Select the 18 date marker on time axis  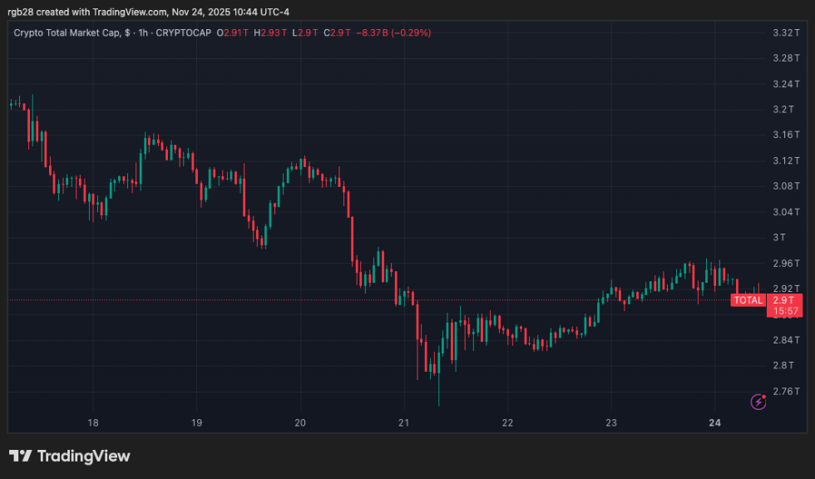pyautogui.click(x=93, y=423)
